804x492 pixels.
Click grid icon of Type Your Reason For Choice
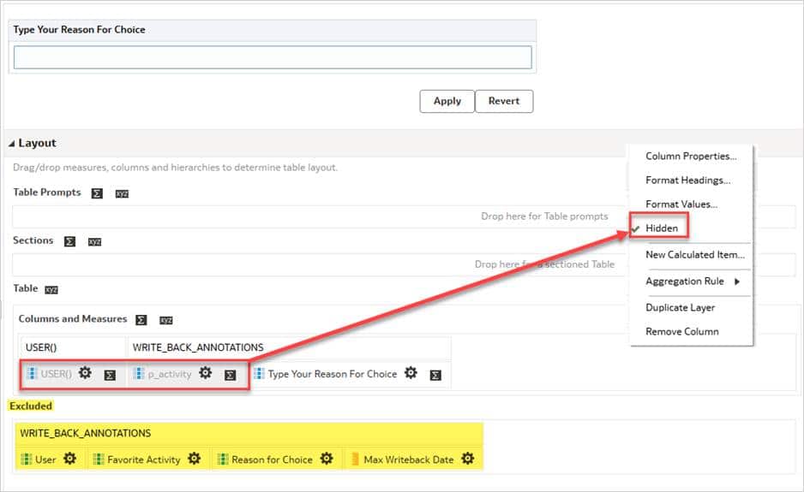[259, 373]
